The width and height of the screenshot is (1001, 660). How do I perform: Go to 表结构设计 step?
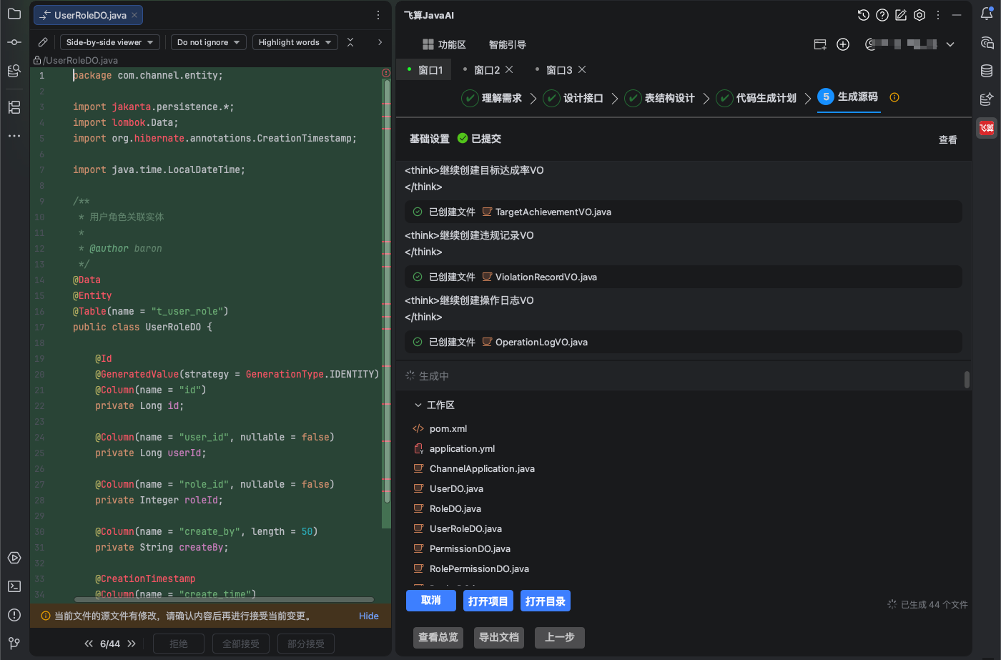click(x=660, y=98)
